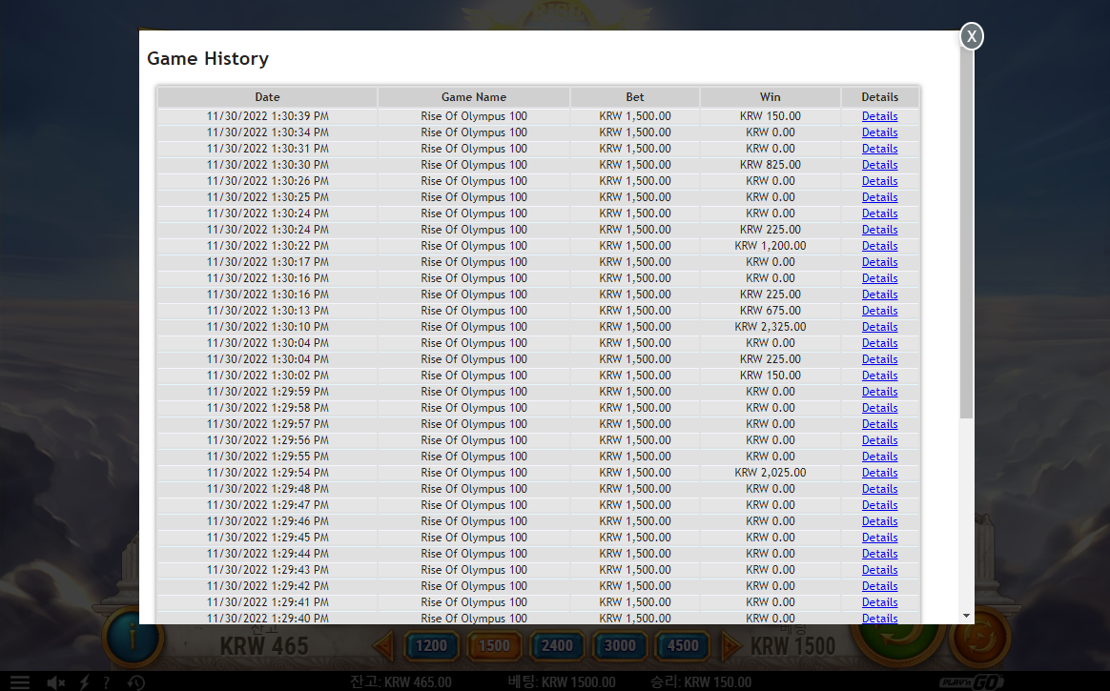Toggle fast play lightning icon
The image size is (1110, 691).
(84, 682)
